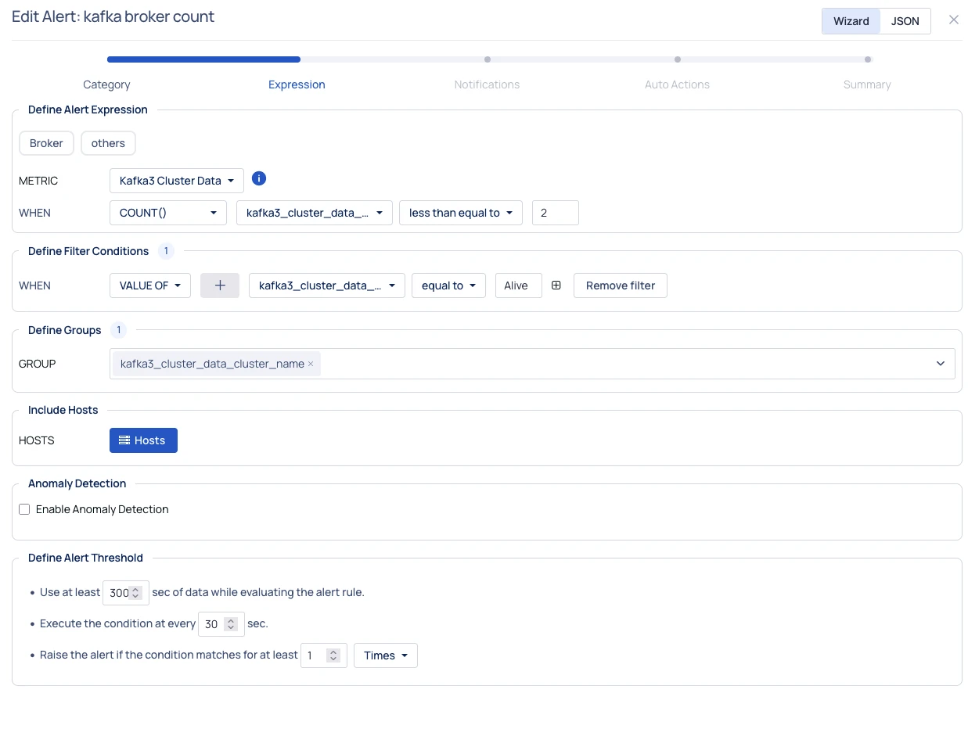Click the threshold value field containing 2
Image resolution: width=968 pixels, height=747 pixels.
[555, 213]
